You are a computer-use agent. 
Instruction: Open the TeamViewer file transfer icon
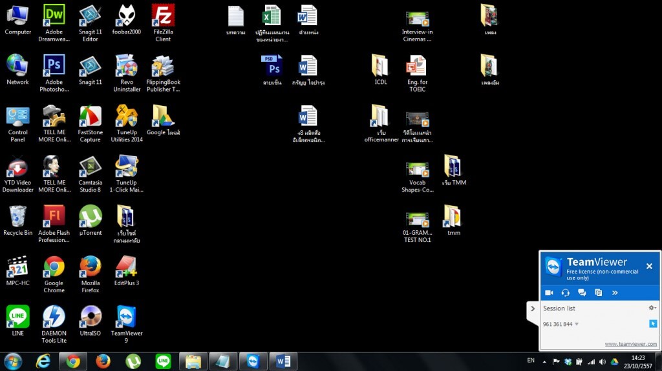pyautogui.click(x=598, y=292)
